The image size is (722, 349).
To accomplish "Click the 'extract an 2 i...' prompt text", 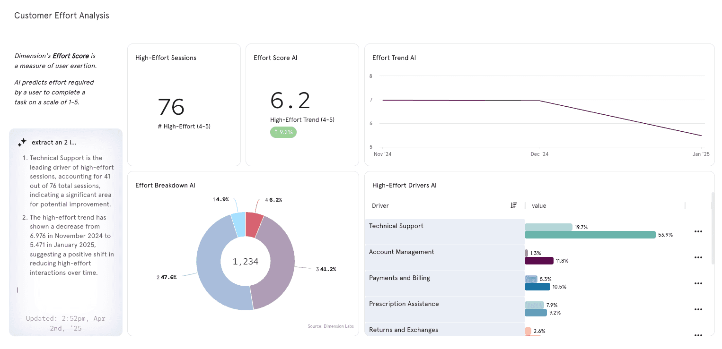I will pyautogui.click(x=54, y=142).
